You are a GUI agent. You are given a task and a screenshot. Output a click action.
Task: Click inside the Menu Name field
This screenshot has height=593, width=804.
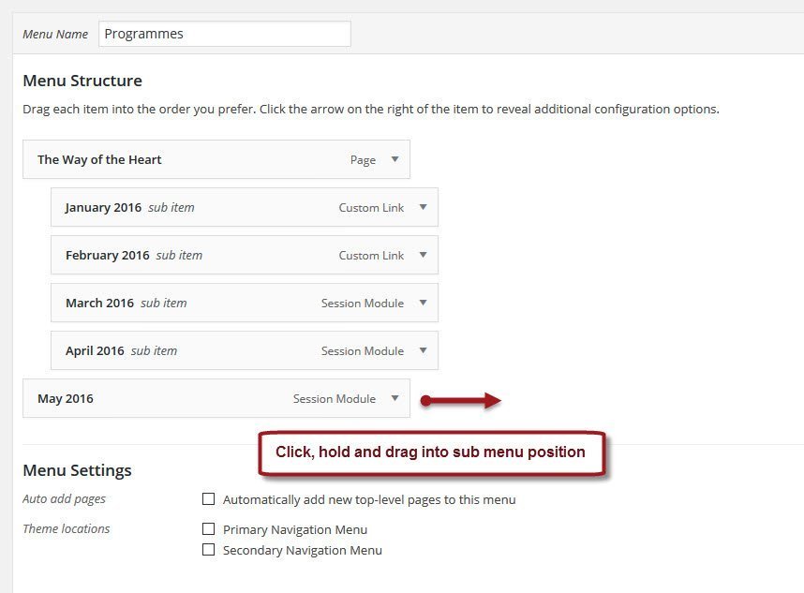point(225,33)
